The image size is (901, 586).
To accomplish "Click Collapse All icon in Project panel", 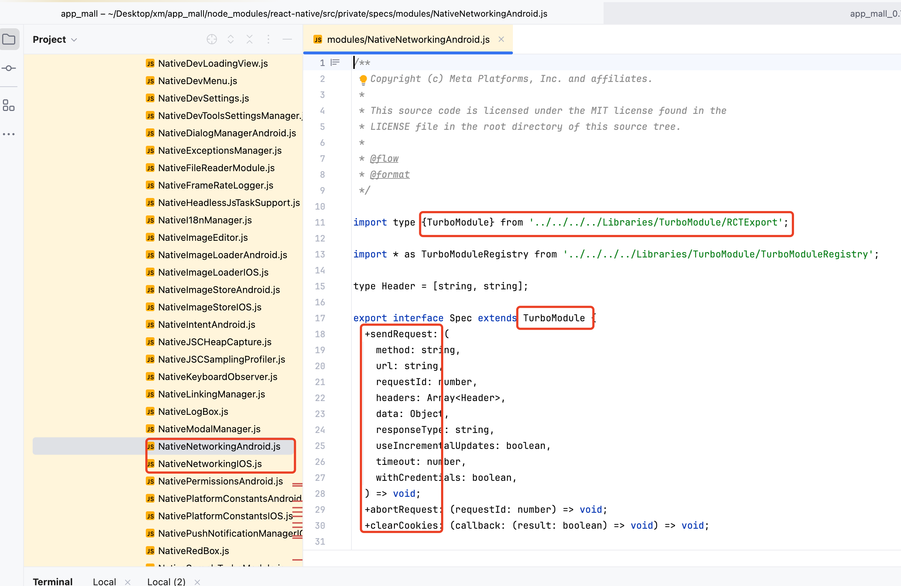I will [250, 40].
